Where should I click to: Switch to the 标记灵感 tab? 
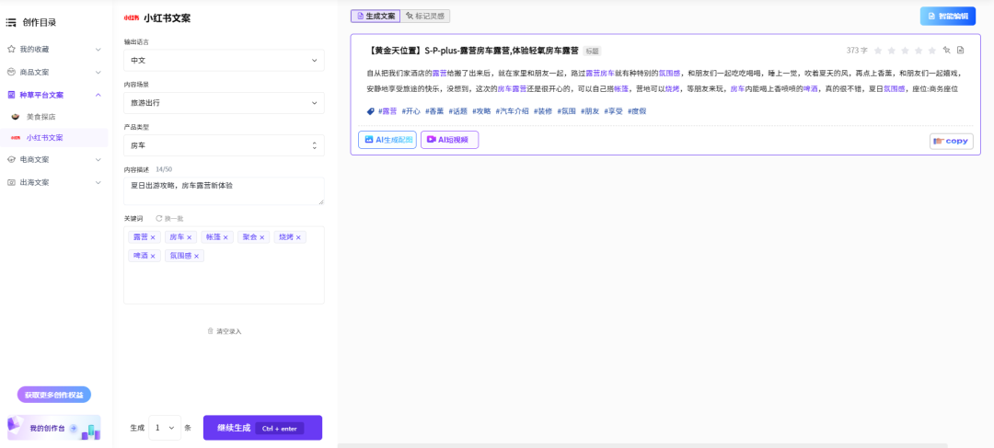[x=426, y=16]
